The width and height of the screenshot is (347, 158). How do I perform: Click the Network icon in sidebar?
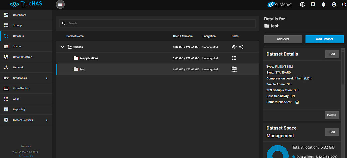(6, 68)
